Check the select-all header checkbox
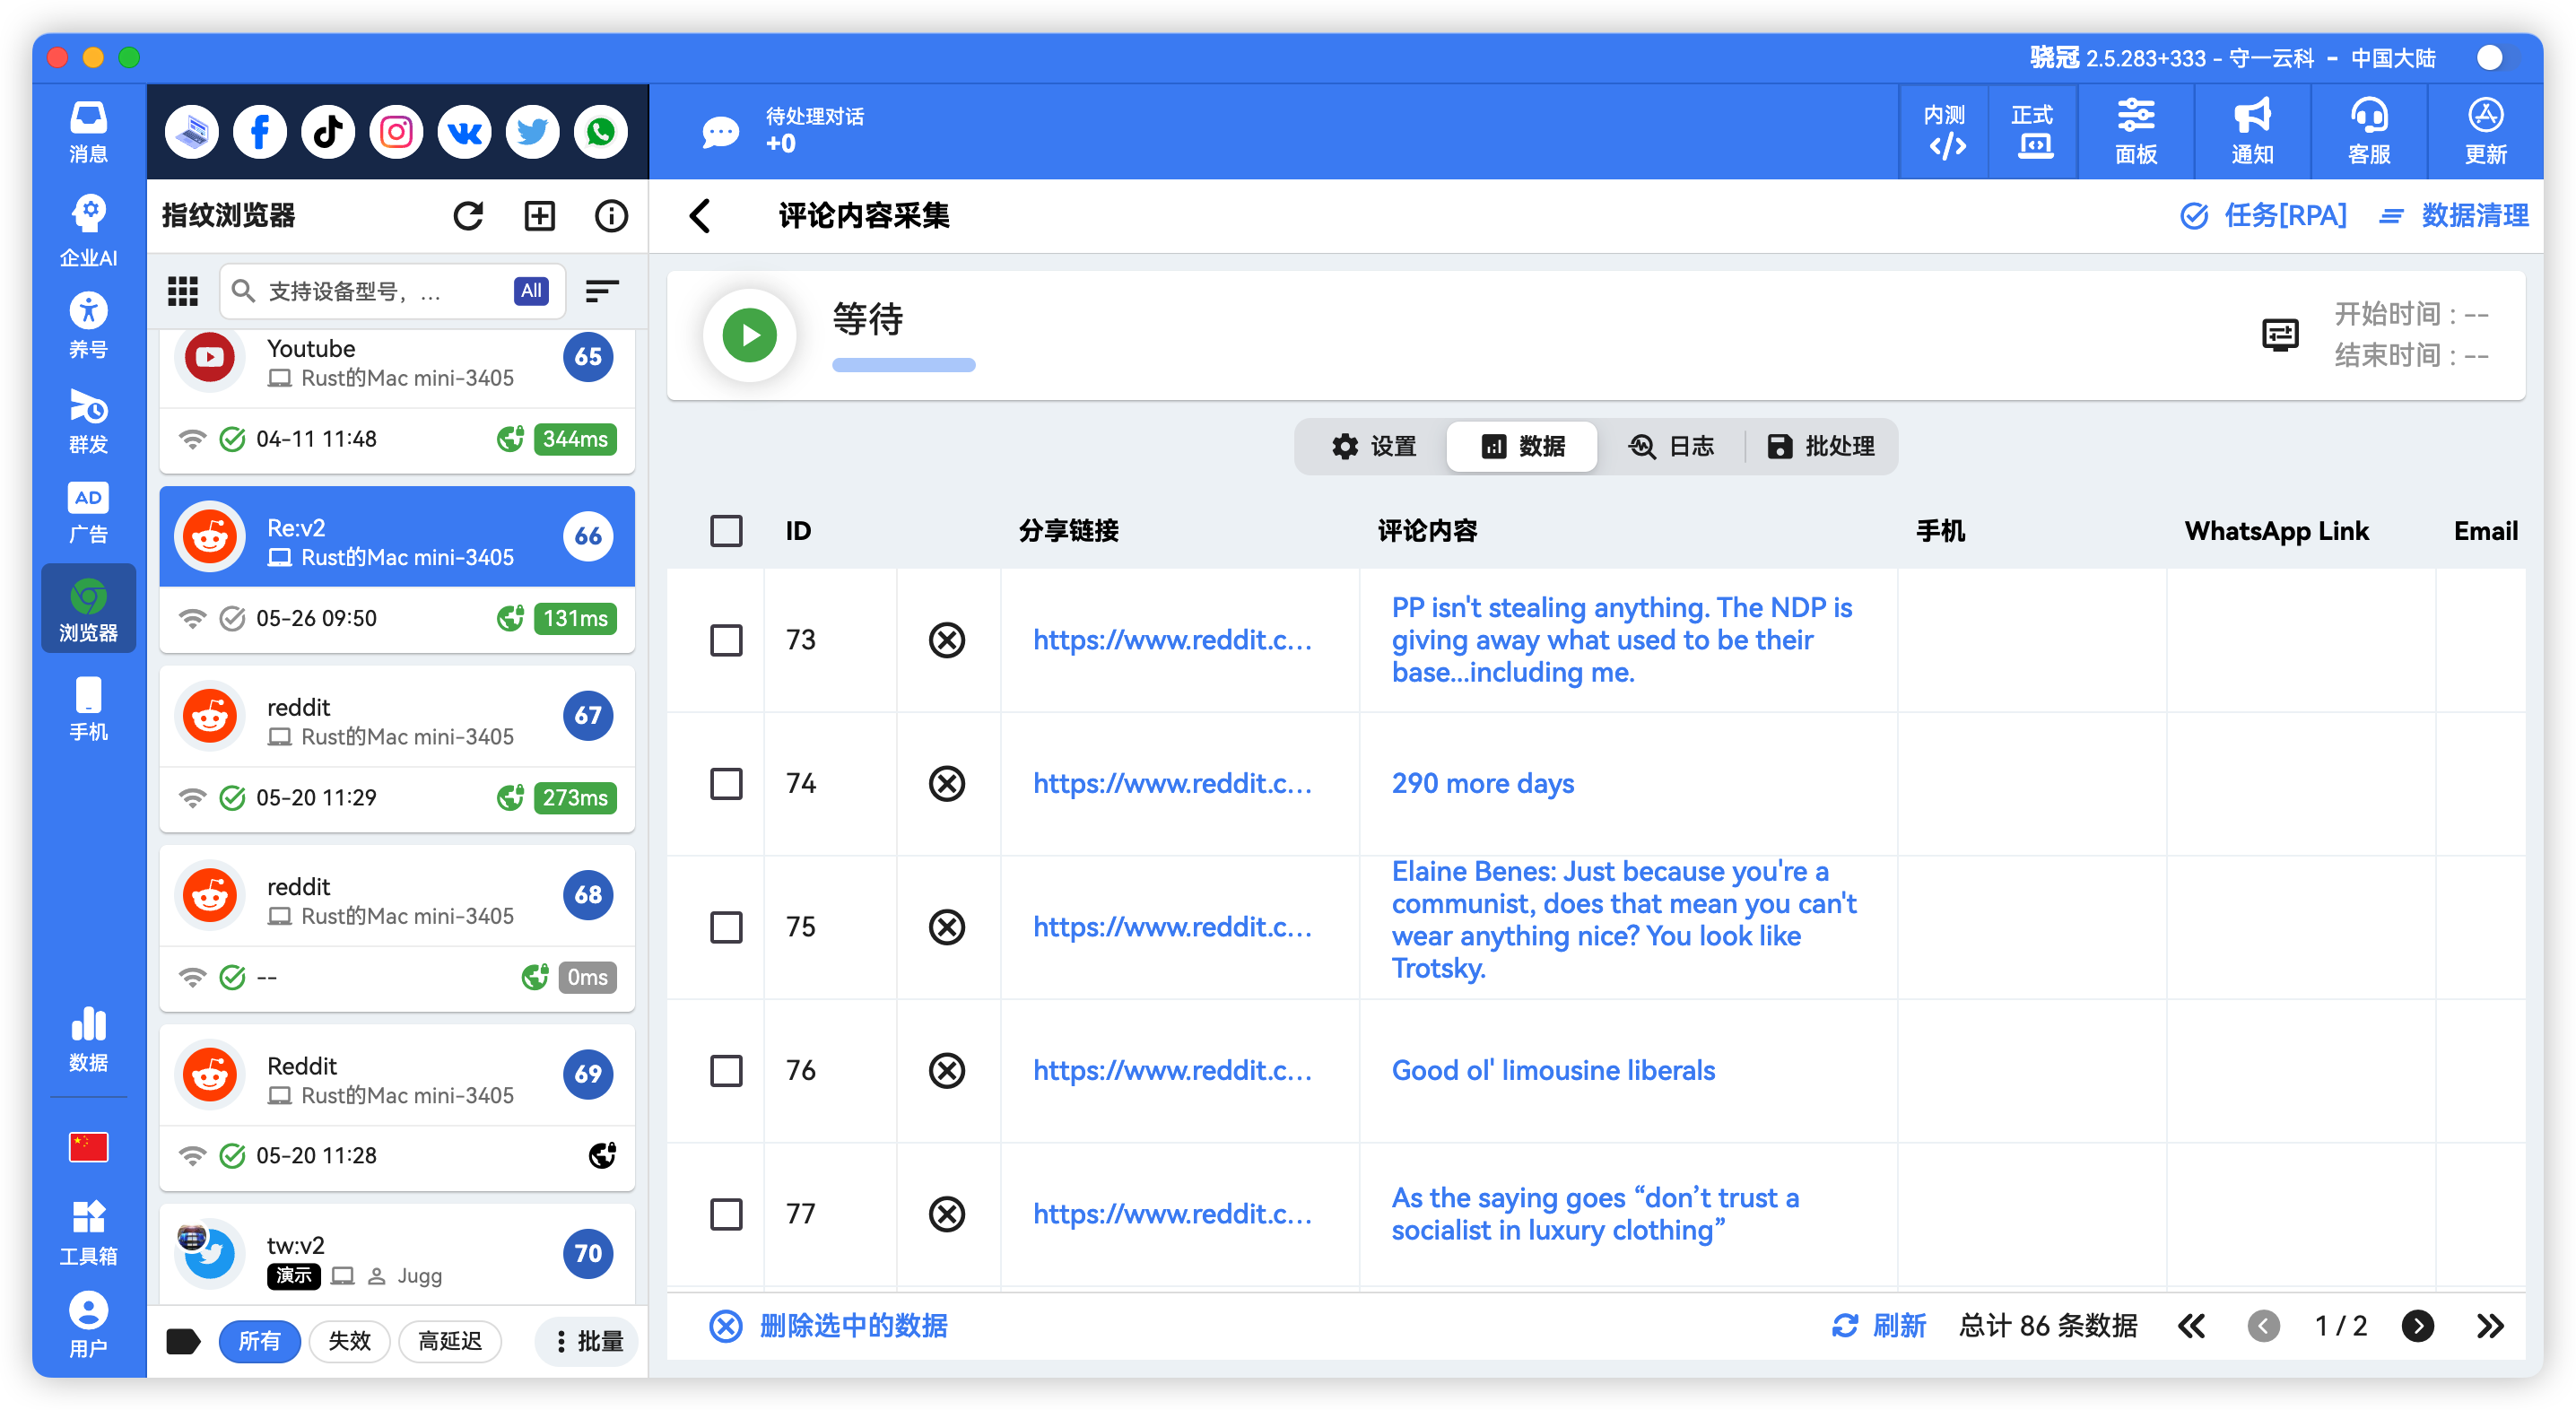The width and height of the screenshot is (2576, 1410). 726,531
